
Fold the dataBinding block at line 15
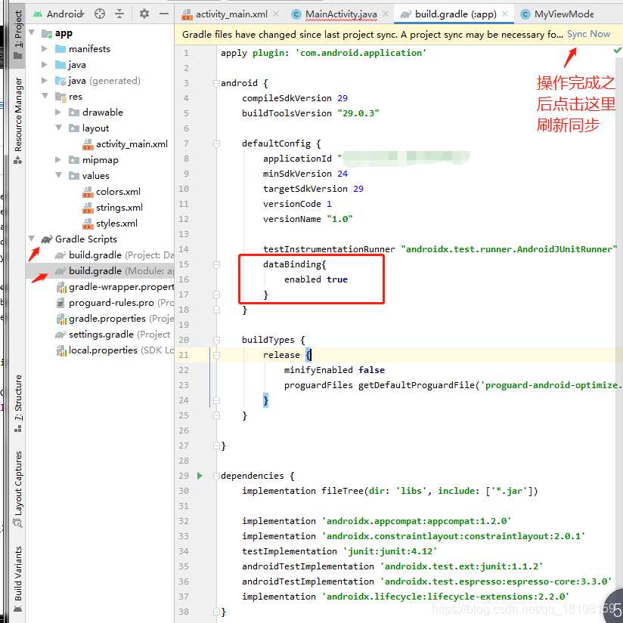click(216, 264)
